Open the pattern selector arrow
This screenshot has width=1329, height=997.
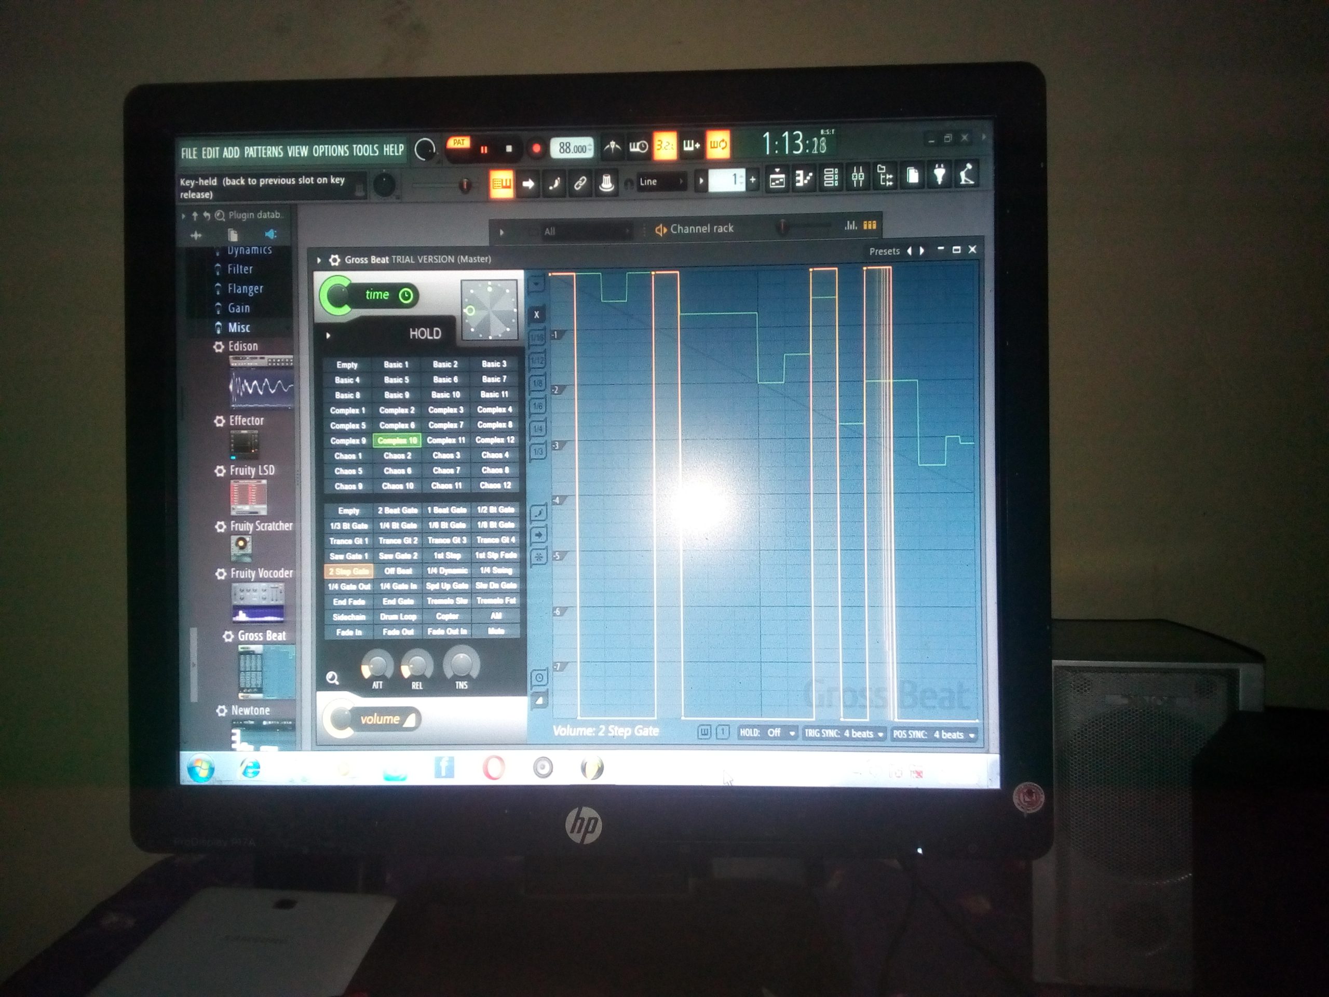click(700, 180)
